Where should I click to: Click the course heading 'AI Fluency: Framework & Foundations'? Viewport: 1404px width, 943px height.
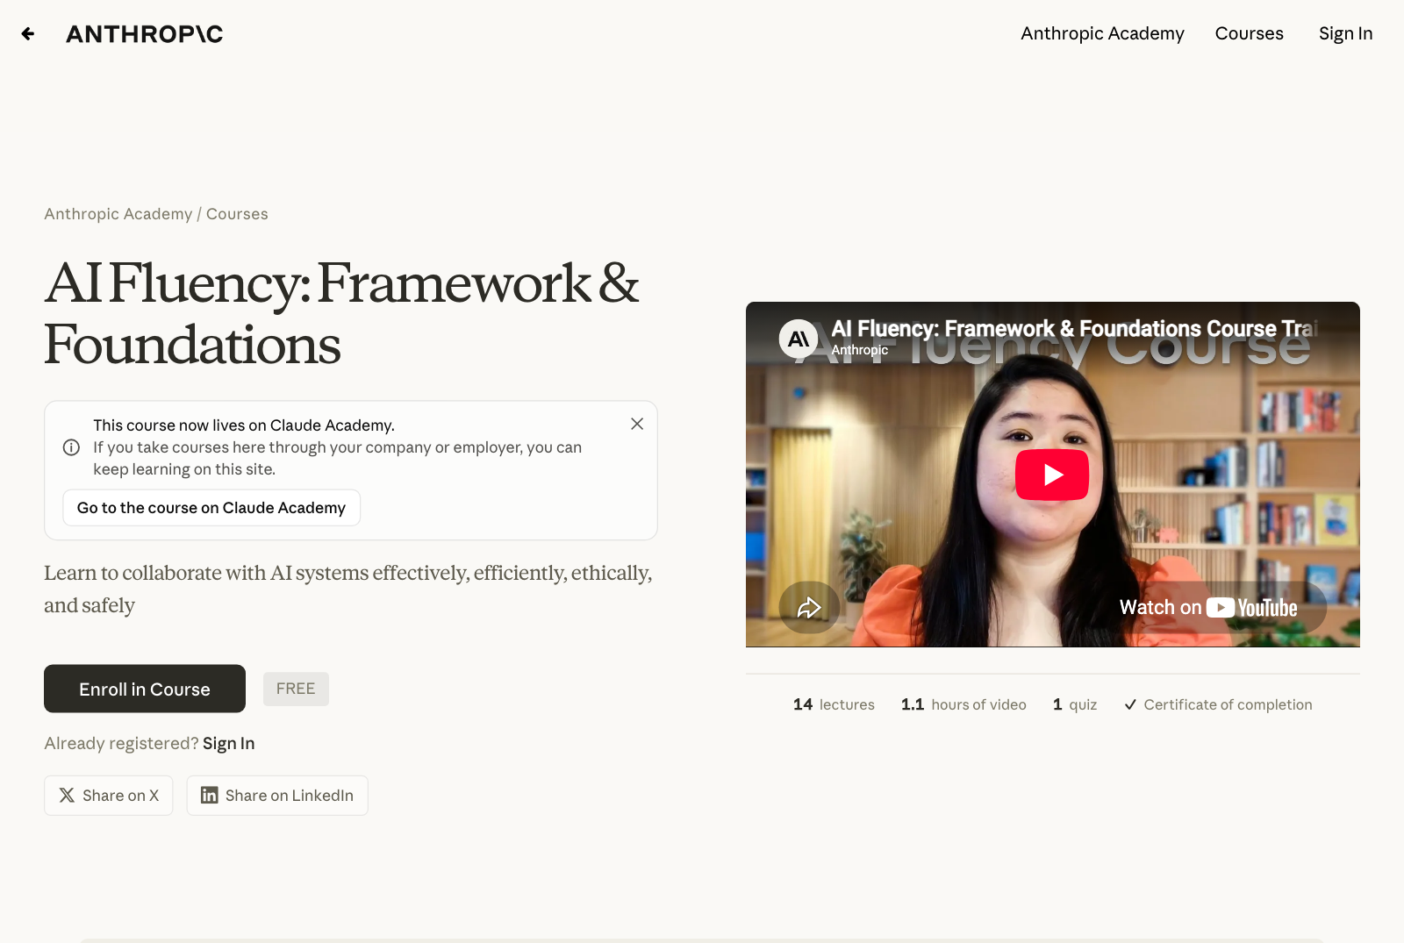click(341, 313)
